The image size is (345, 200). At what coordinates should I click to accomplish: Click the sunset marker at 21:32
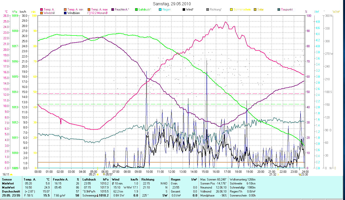coord(278,174)
